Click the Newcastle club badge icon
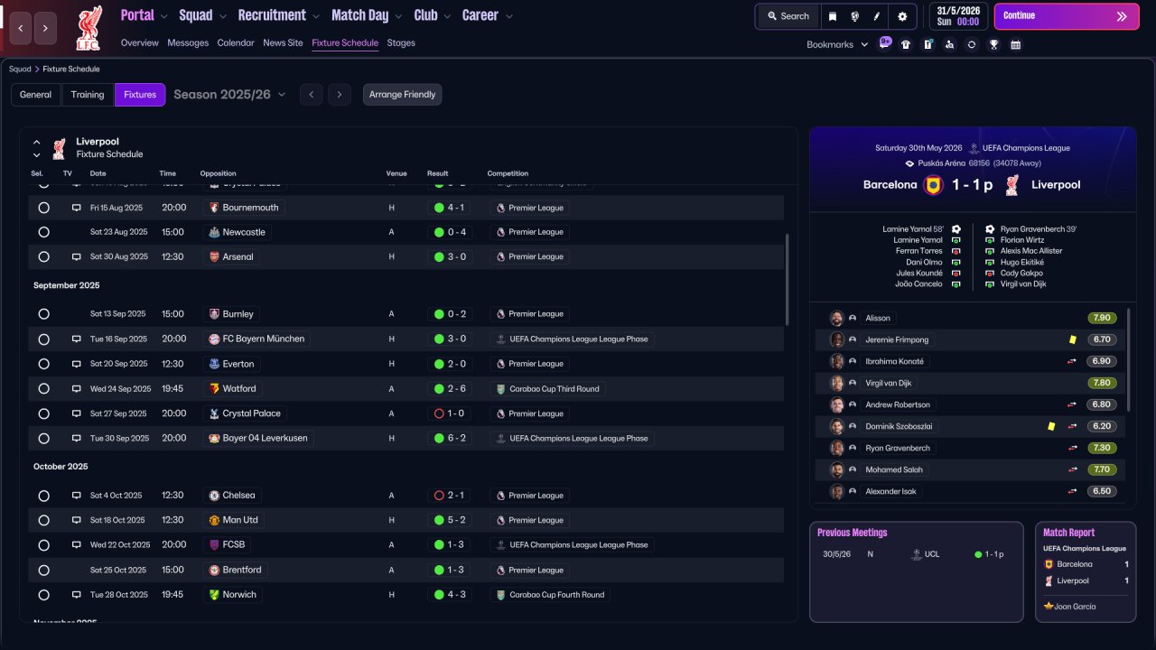Image resolution: width=1156 pixels, height=650 pixels. coord(214,232)
